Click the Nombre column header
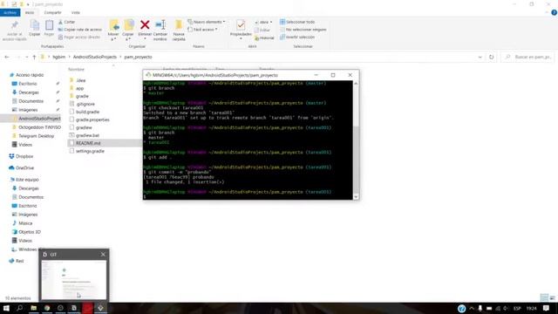Image resolution: width=558 pixels, height=314 pixels. pos(76,70)
